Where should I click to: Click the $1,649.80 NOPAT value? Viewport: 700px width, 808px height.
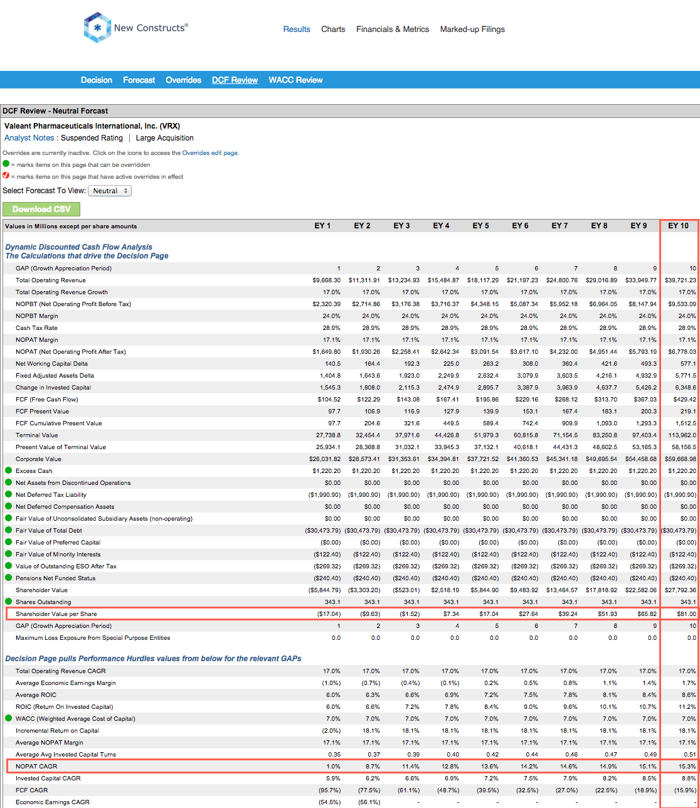(x=326, y=351)
